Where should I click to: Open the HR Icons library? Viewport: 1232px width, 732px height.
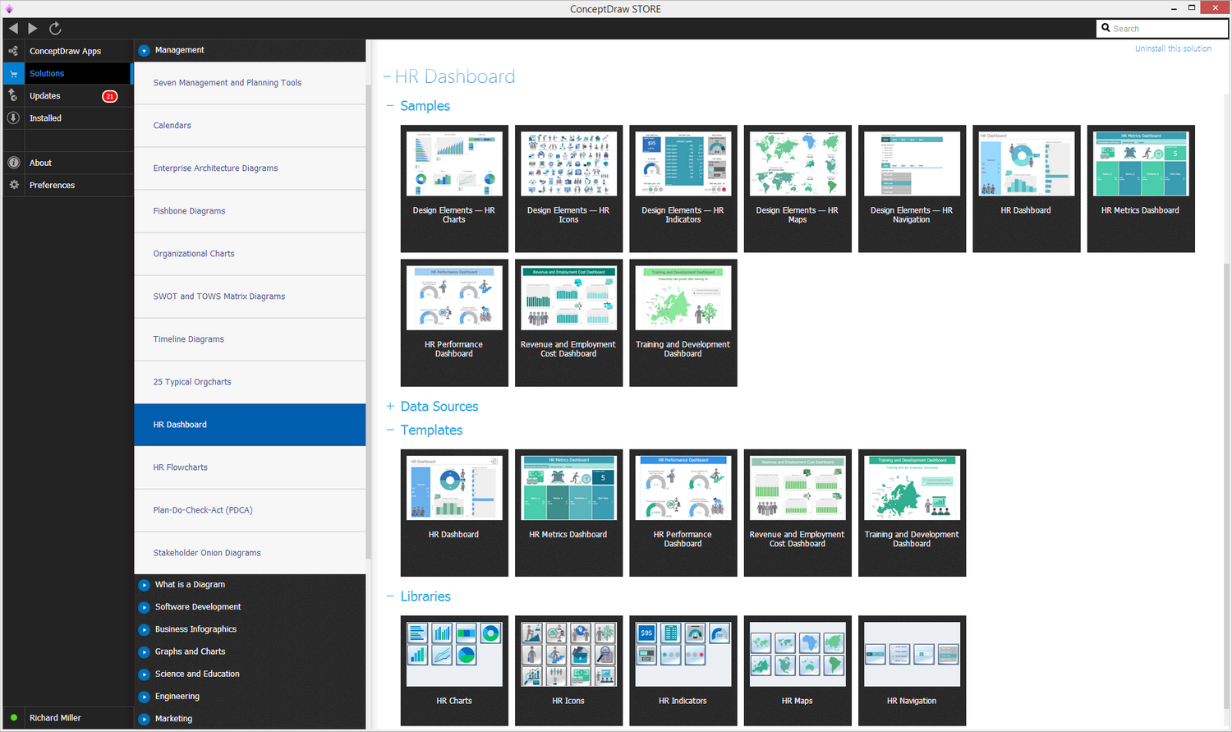point(568,670)
